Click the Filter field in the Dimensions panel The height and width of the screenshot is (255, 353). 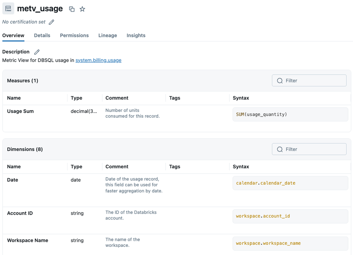point(309,149)
